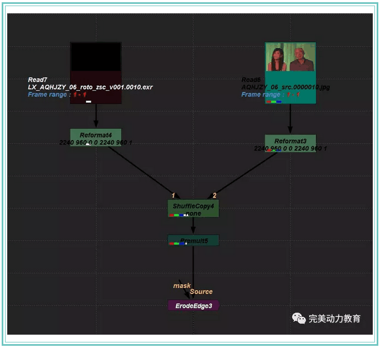Click input label 1 on ShuffleCopy4
Screen dimensions: 380x348
coord(173,196)
